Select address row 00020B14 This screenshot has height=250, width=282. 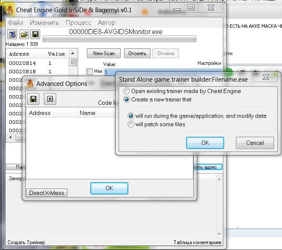(38, 63)
